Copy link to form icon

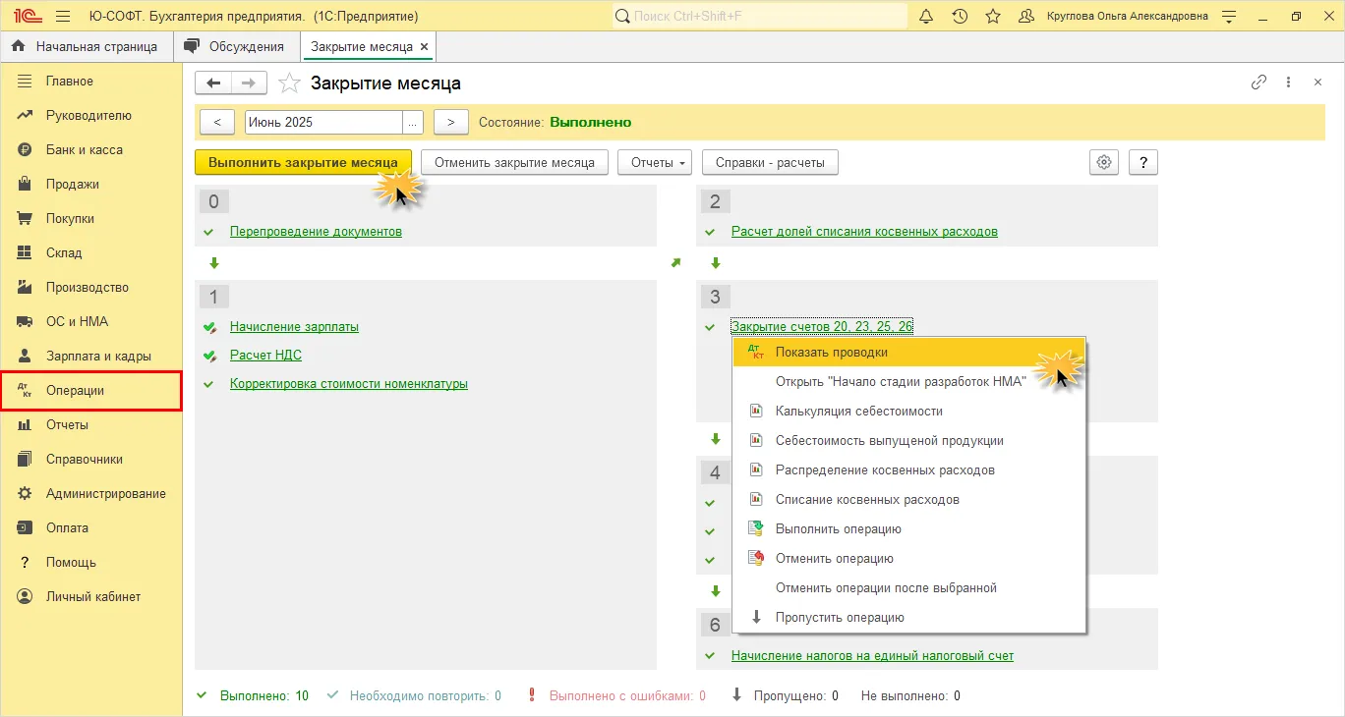pos(1258,83)
